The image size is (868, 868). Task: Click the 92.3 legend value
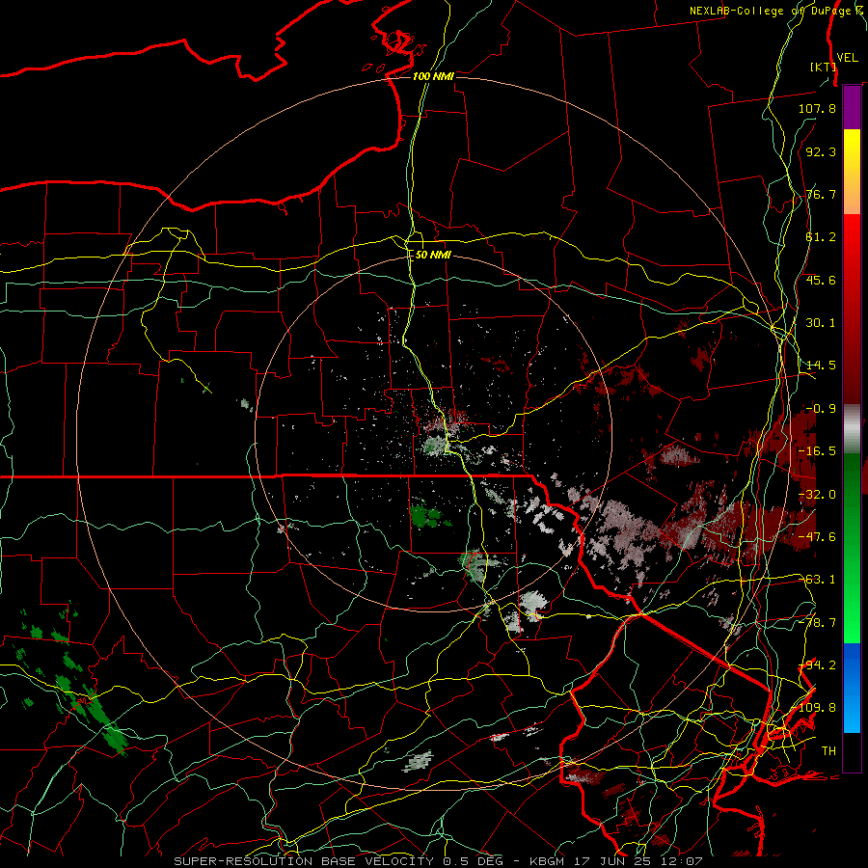click(x=821, y=151)
